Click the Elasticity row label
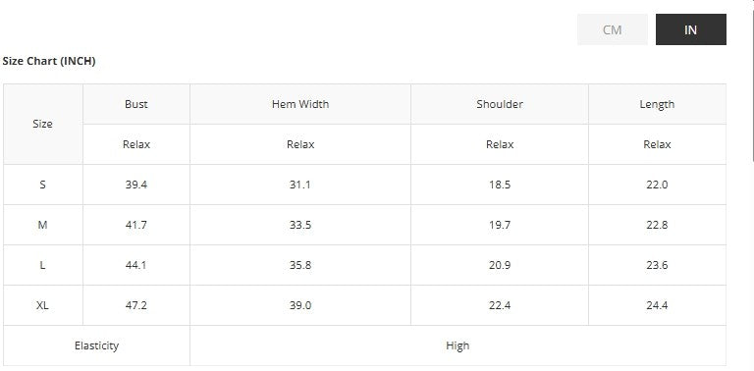 click(96, 345)
